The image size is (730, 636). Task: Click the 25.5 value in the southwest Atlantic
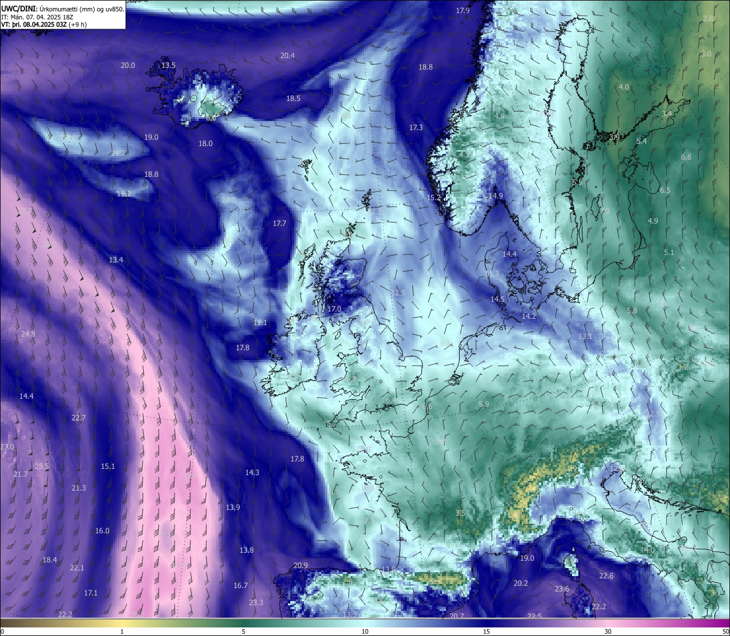(42, 467)
